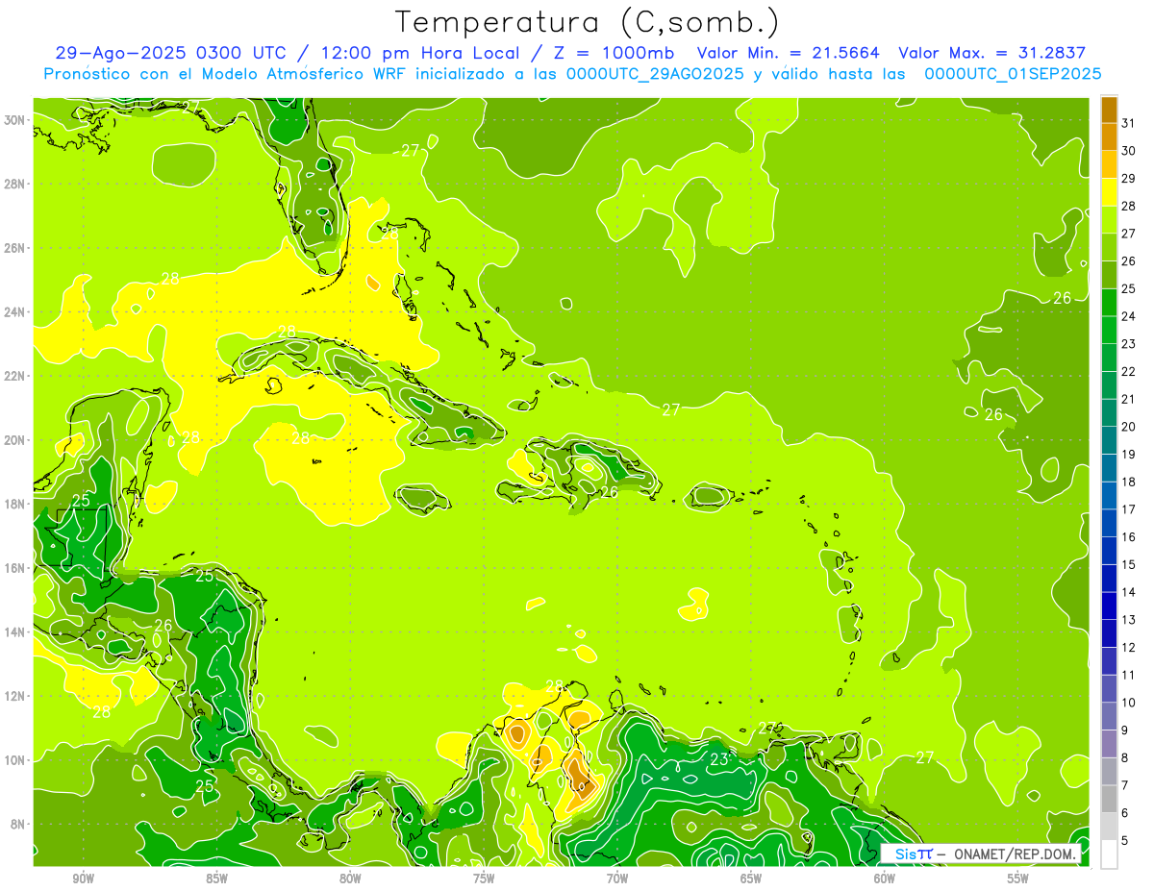Click the '26N' latitude axis label

(x=14, y=248)
